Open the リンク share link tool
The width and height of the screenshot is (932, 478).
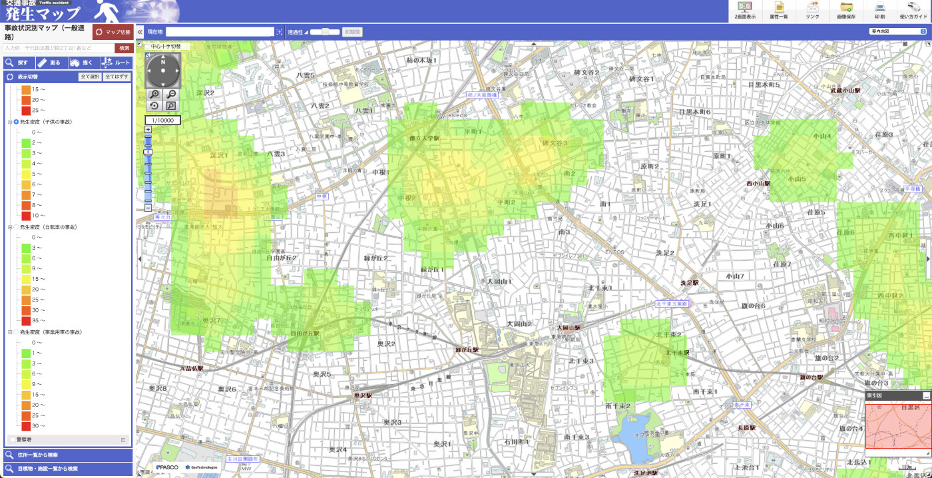pos(812,10)
